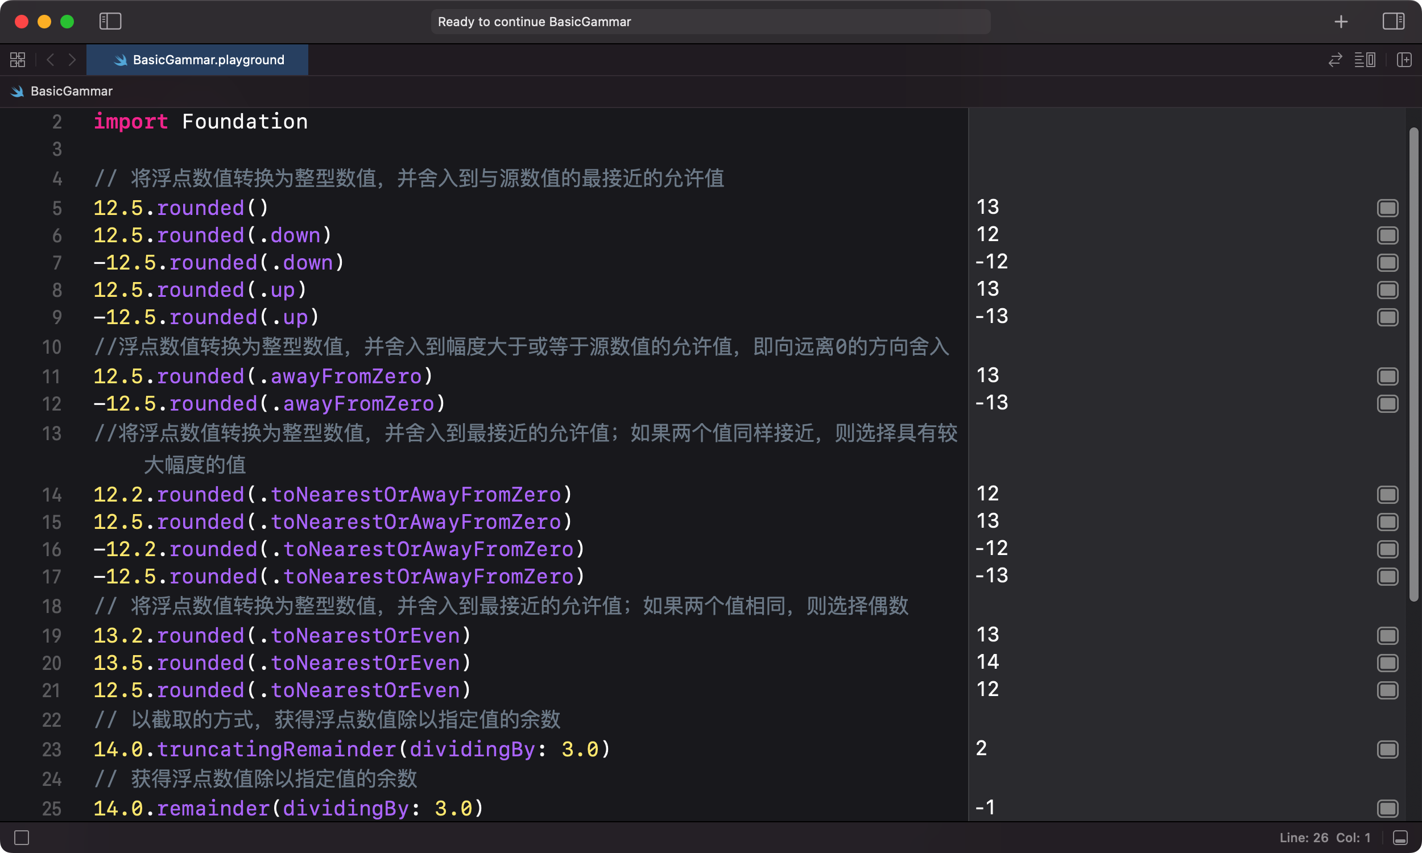Show result for line 11 awayFromZero

click(x=1387, y=376)
